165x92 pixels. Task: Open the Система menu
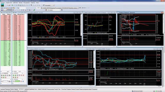coord(3,3)
